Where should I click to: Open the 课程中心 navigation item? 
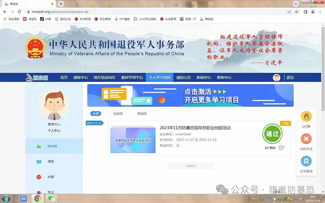pos(81,77)
